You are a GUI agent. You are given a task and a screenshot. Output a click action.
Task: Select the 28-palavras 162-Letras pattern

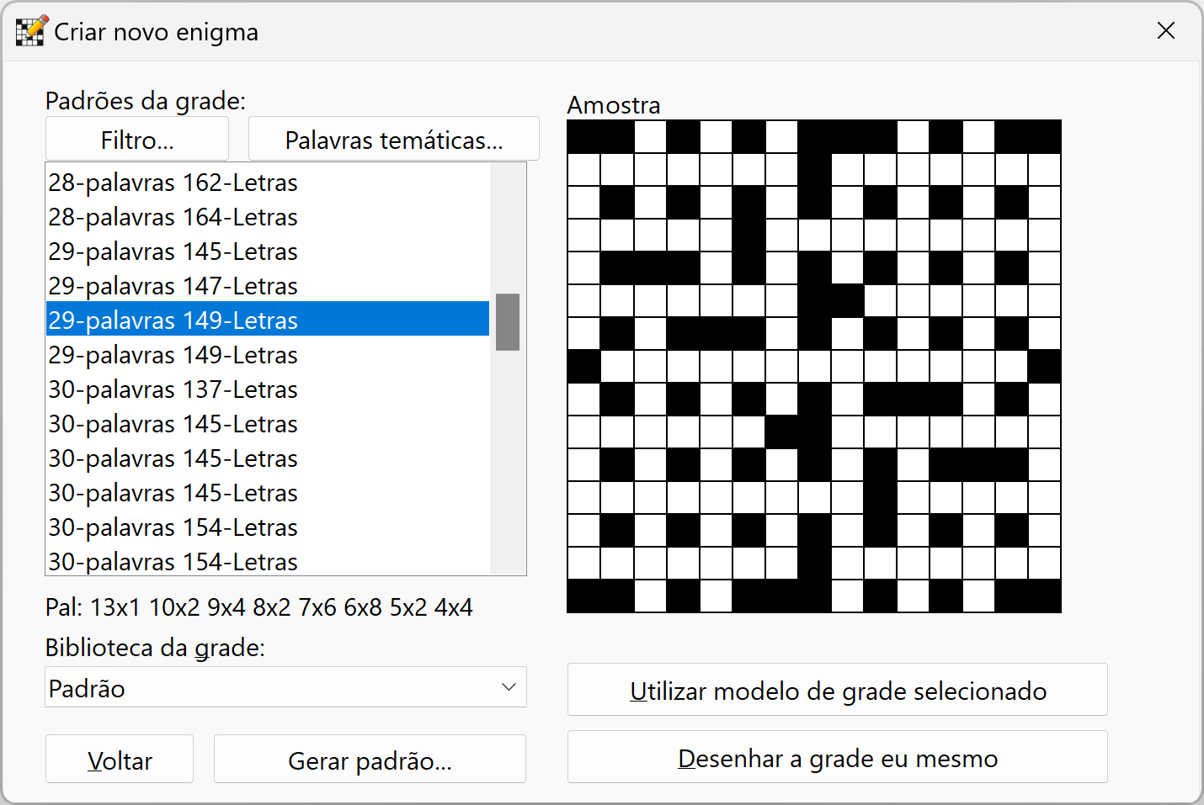point(268,182)
